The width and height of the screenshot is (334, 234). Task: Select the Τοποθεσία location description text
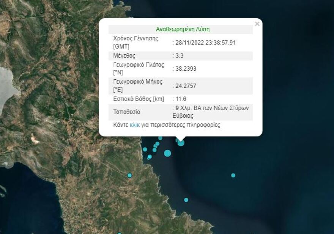pyautogui.click(x=211, y=112)
